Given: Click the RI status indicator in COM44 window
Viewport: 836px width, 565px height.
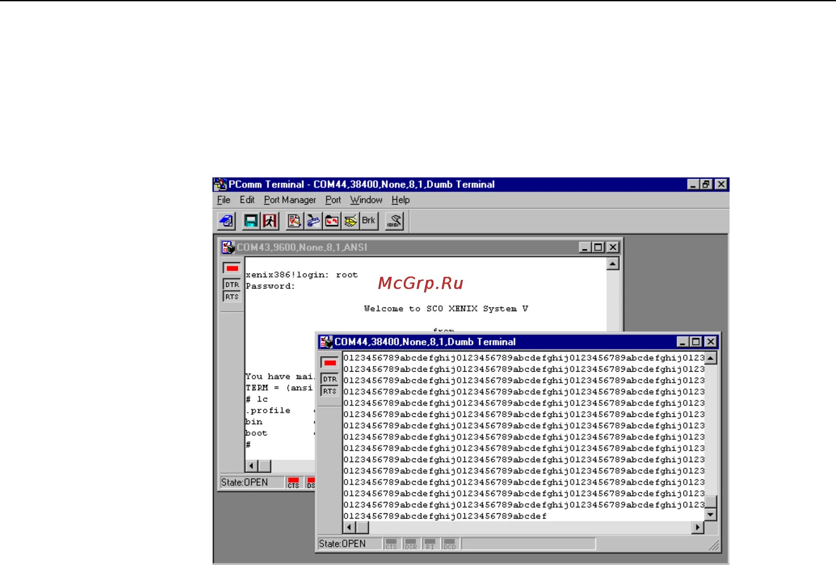Looking at the screenshot, I should [430, 544].
